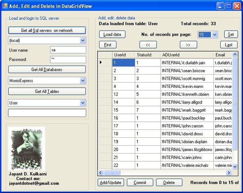Image resolution: width=243 pixels, height=193 pixels.
Task: Open the User table dropdown
Action: tap(83, 103)
